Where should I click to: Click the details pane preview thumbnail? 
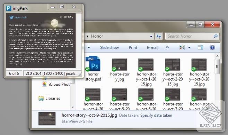47,119
